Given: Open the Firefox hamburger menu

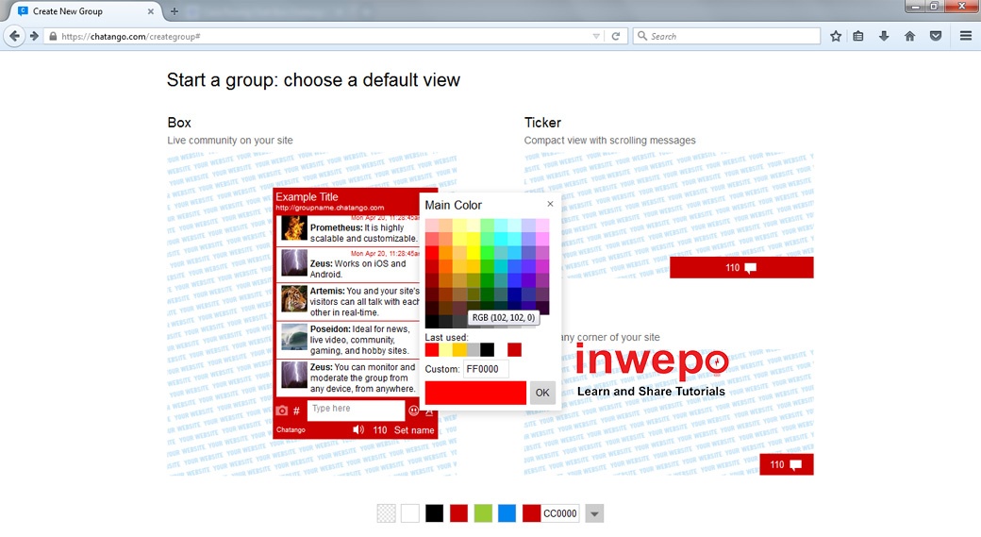Looking at the screenshot, I should pos(966,36).
